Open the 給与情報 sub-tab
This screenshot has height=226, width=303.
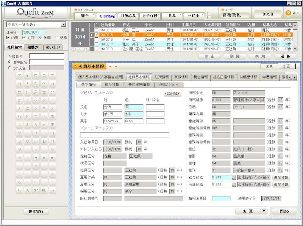click(112, 85)
